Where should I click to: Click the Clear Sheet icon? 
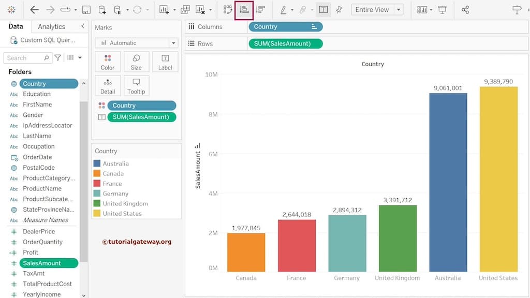199,8
